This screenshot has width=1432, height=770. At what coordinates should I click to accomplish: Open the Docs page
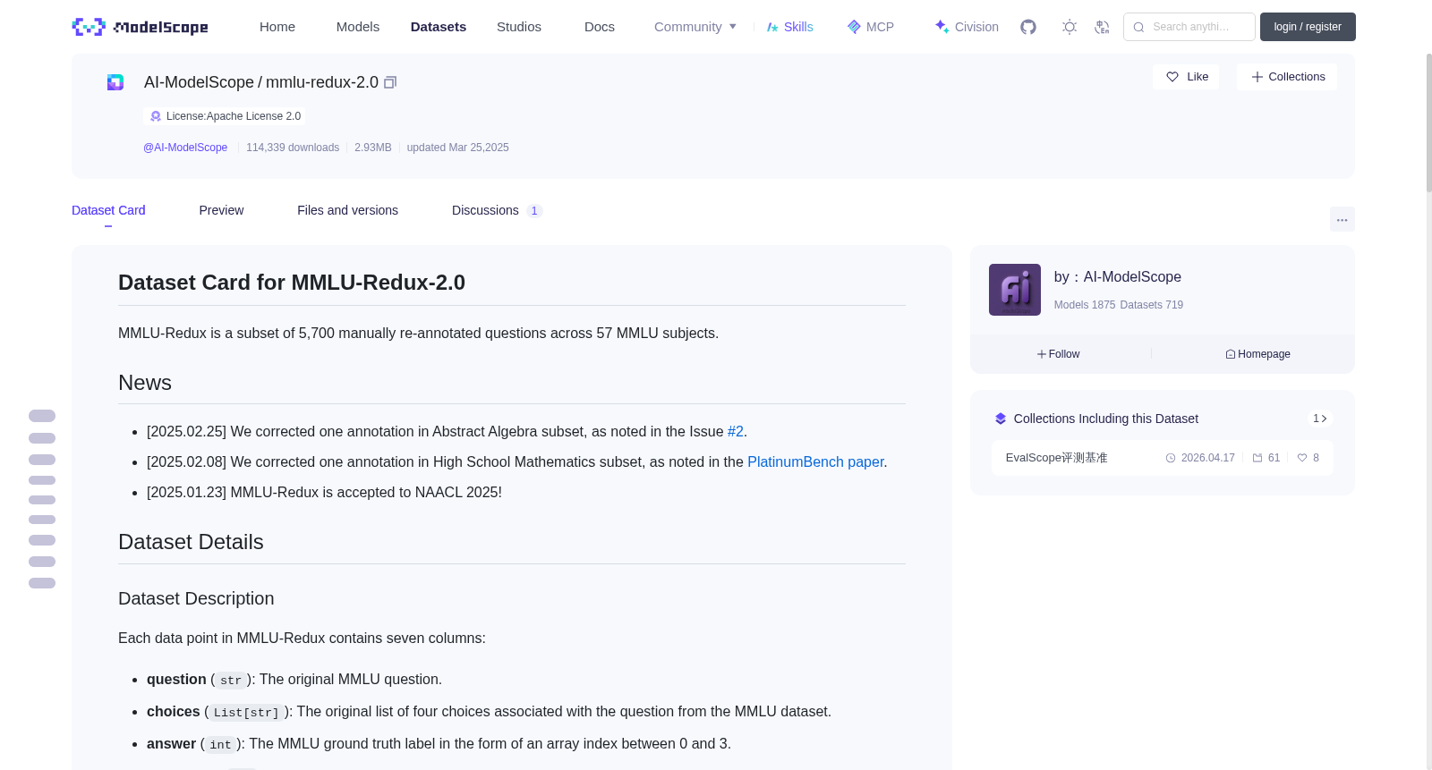(x=600, y=27)
